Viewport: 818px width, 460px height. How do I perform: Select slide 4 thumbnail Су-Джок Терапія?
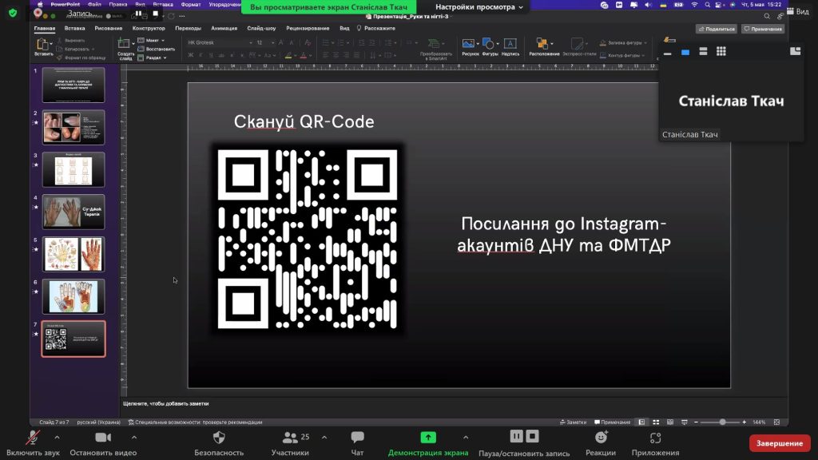(73, 212)
